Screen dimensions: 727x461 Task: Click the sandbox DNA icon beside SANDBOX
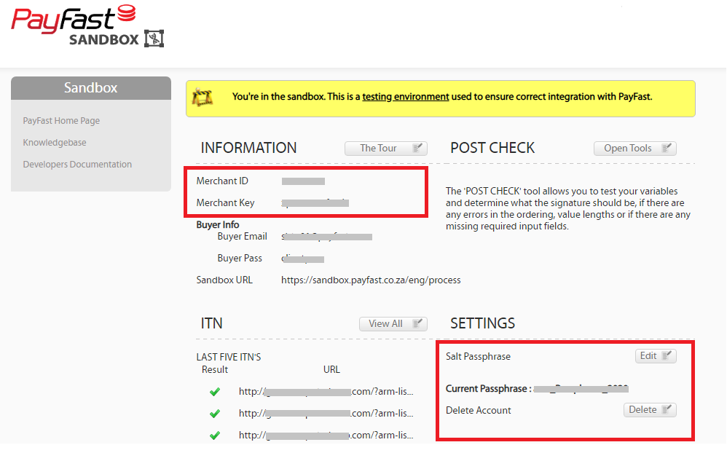point(154,39)
